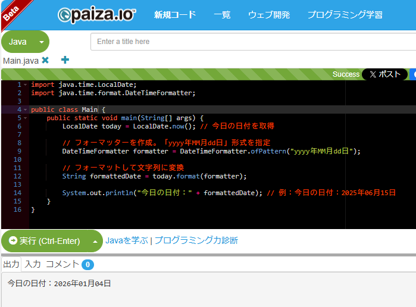
Task: Open 一覧 in the top navigation
Action: [222, 15]
